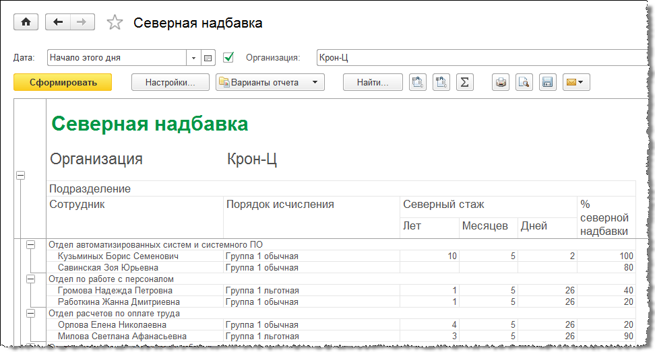
Task: Click the Home button
Action: (x=26, y=22)
